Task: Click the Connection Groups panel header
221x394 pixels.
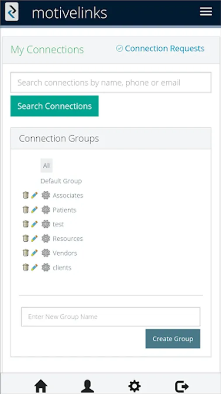Action: [x=111, y=138]
